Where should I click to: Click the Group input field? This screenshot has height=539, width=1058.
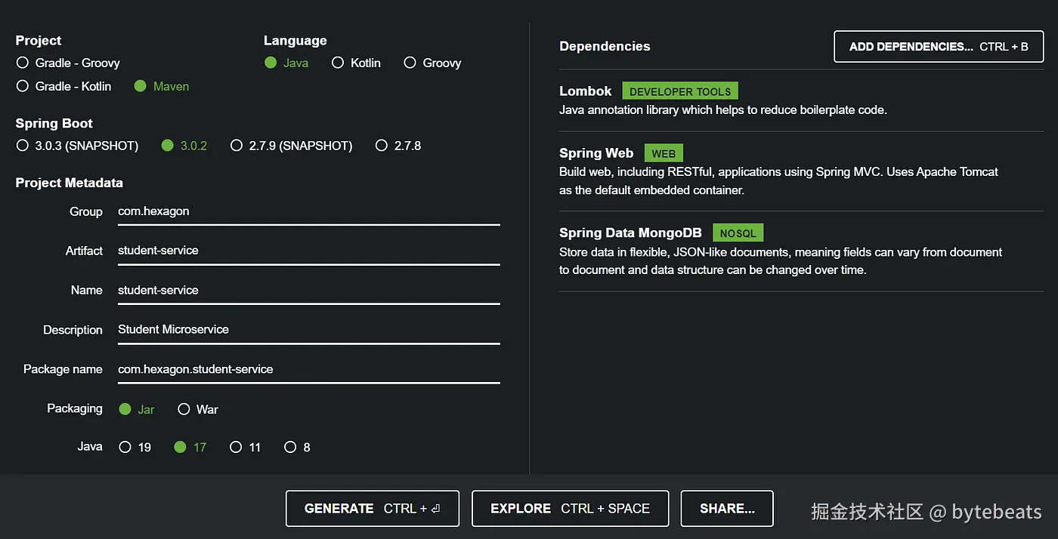[308, 211]
